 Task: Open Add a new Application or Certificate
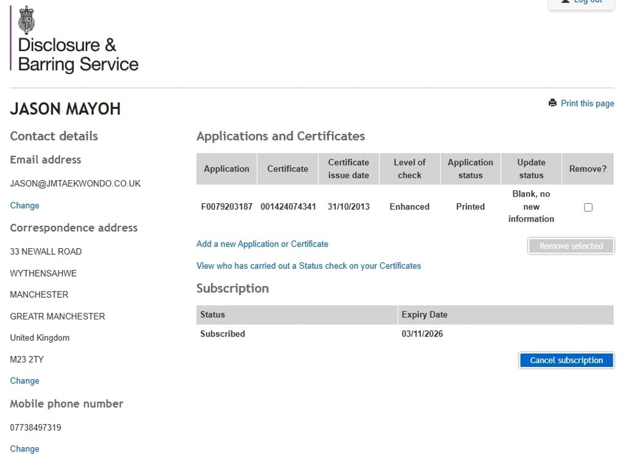[262, 244]
